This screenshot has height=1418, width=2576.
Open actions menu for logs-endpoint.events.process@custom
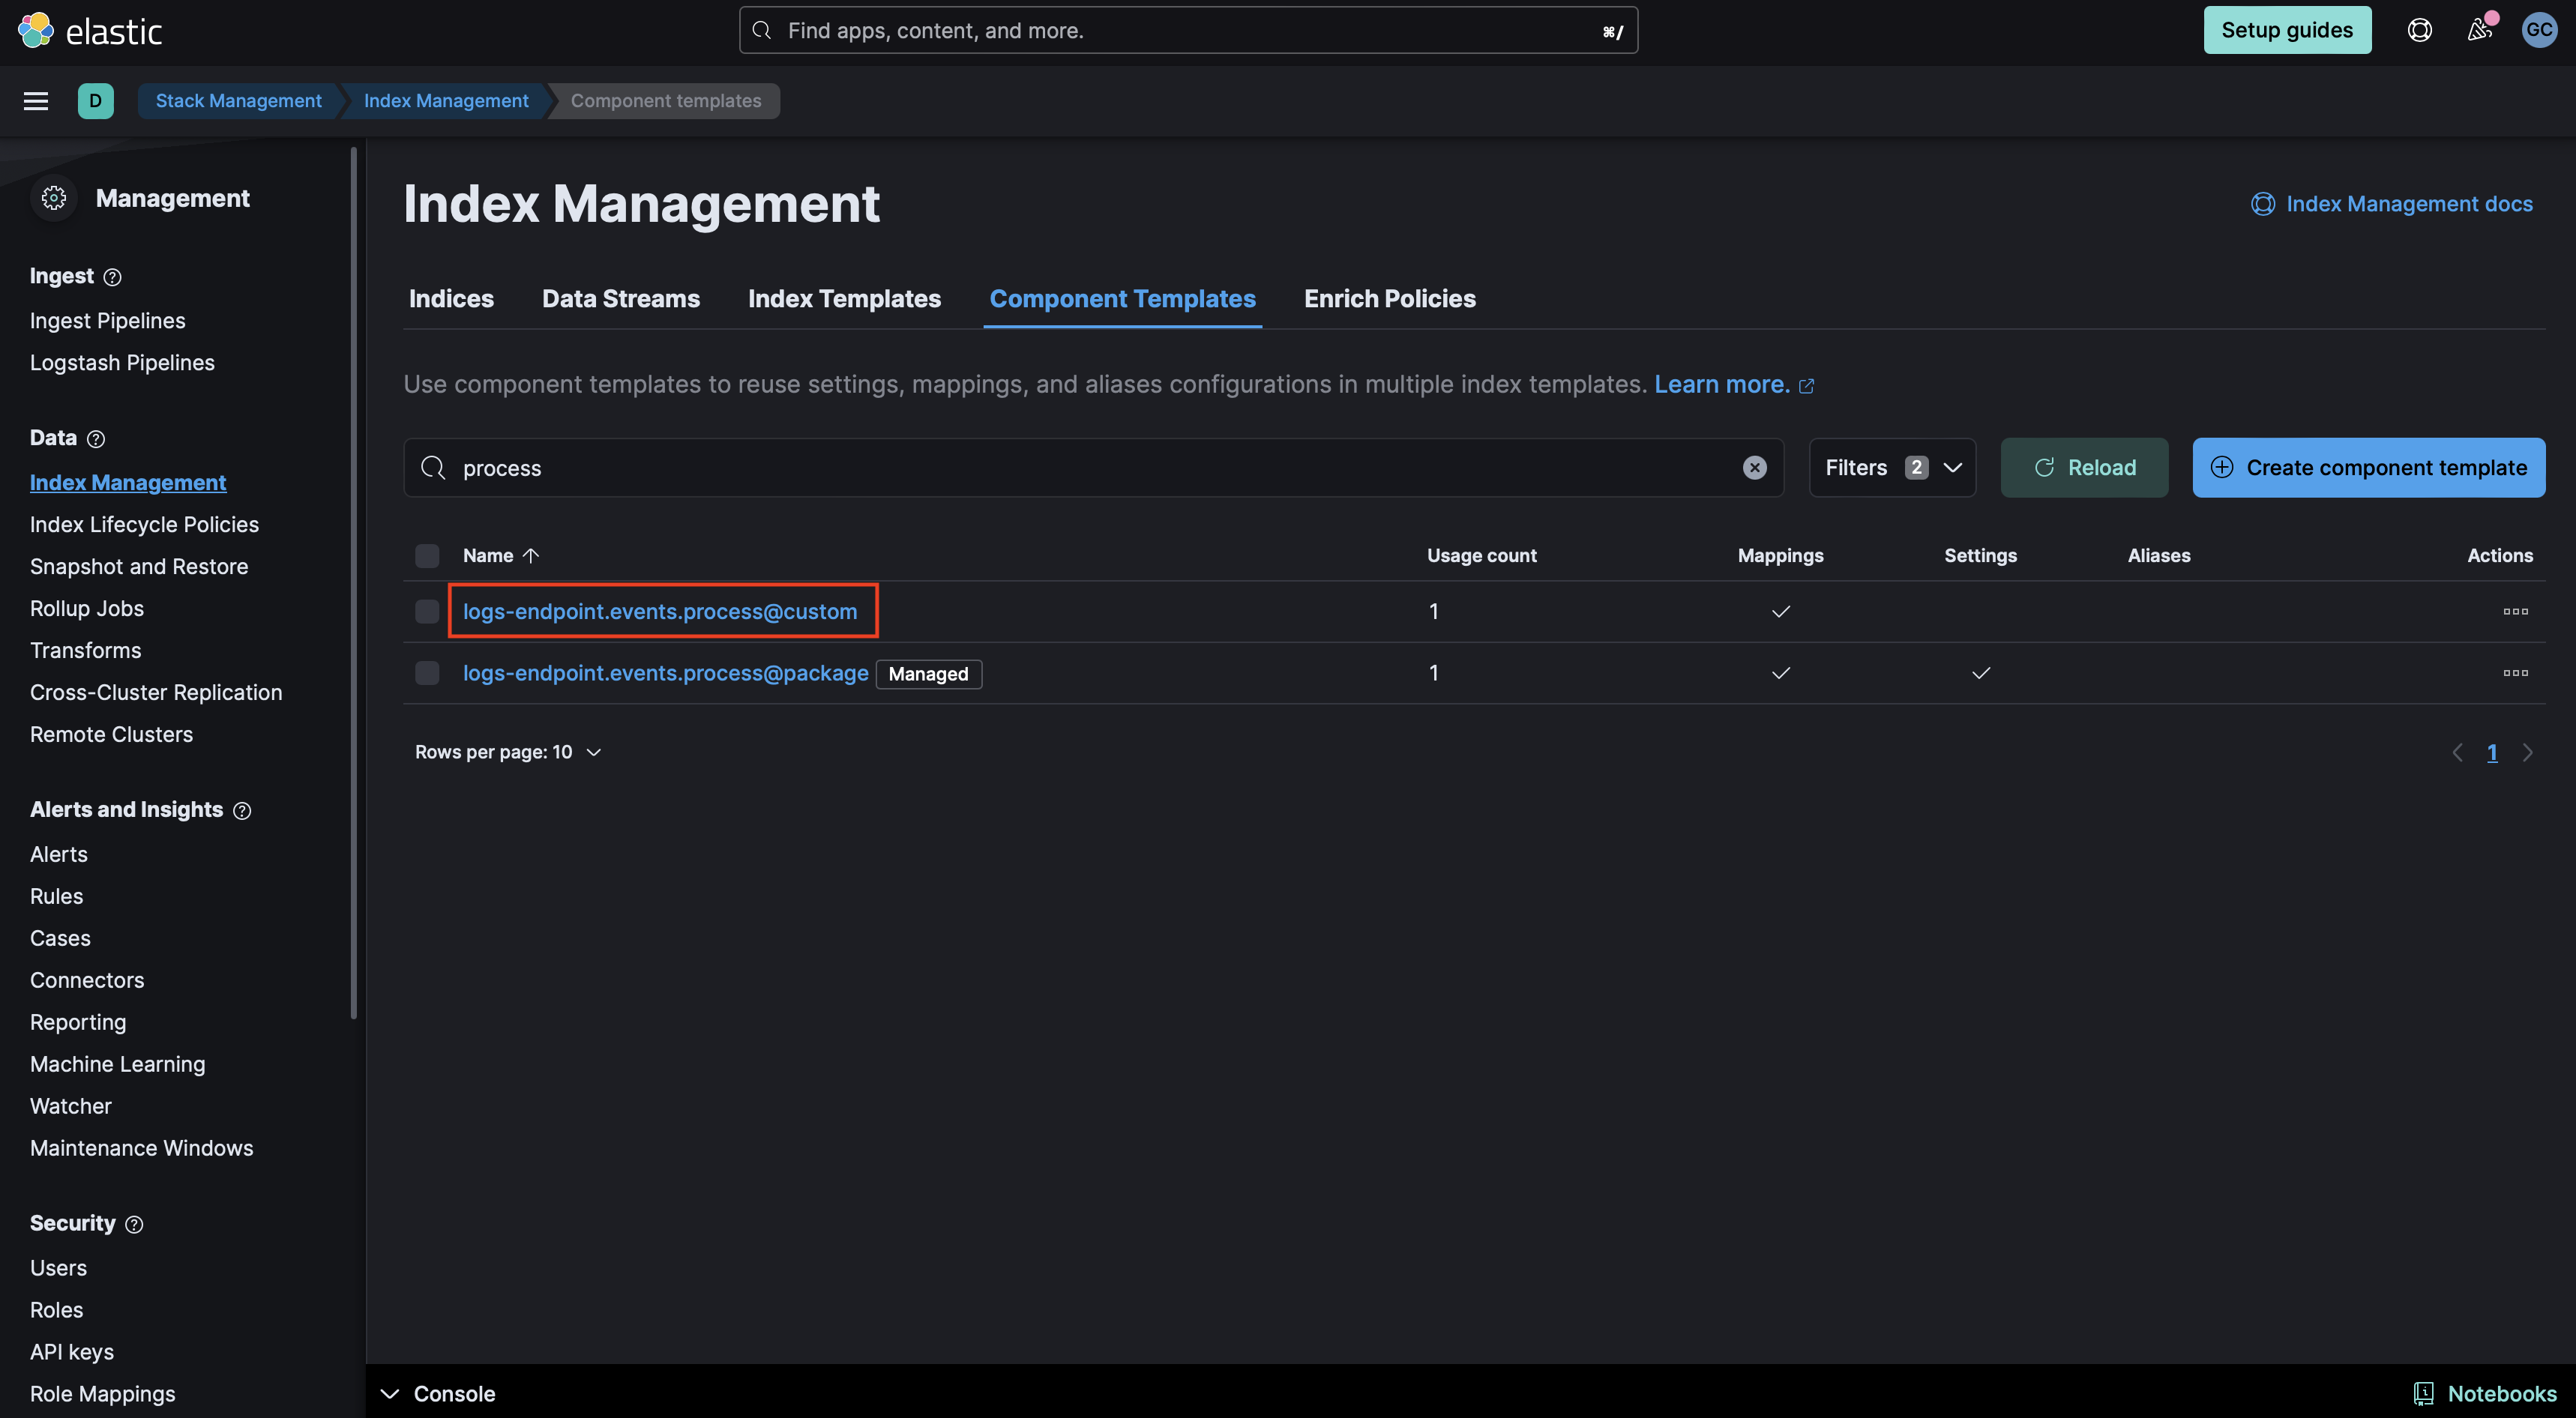(x=2517, y=611)
